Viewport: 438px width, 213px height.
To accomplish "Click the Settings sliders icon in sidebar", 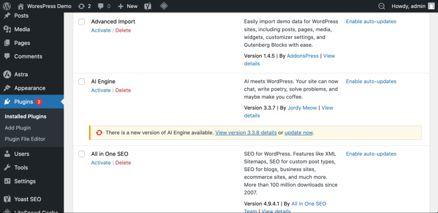I will tap(7, 181).
